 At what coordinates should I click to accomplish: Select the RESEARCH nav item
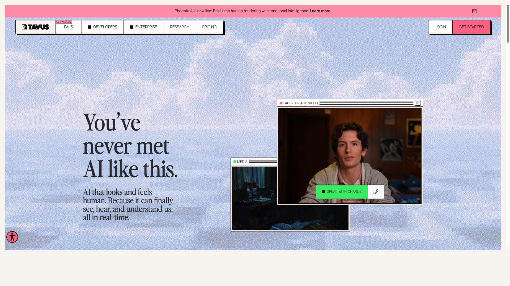pos(180,27)
